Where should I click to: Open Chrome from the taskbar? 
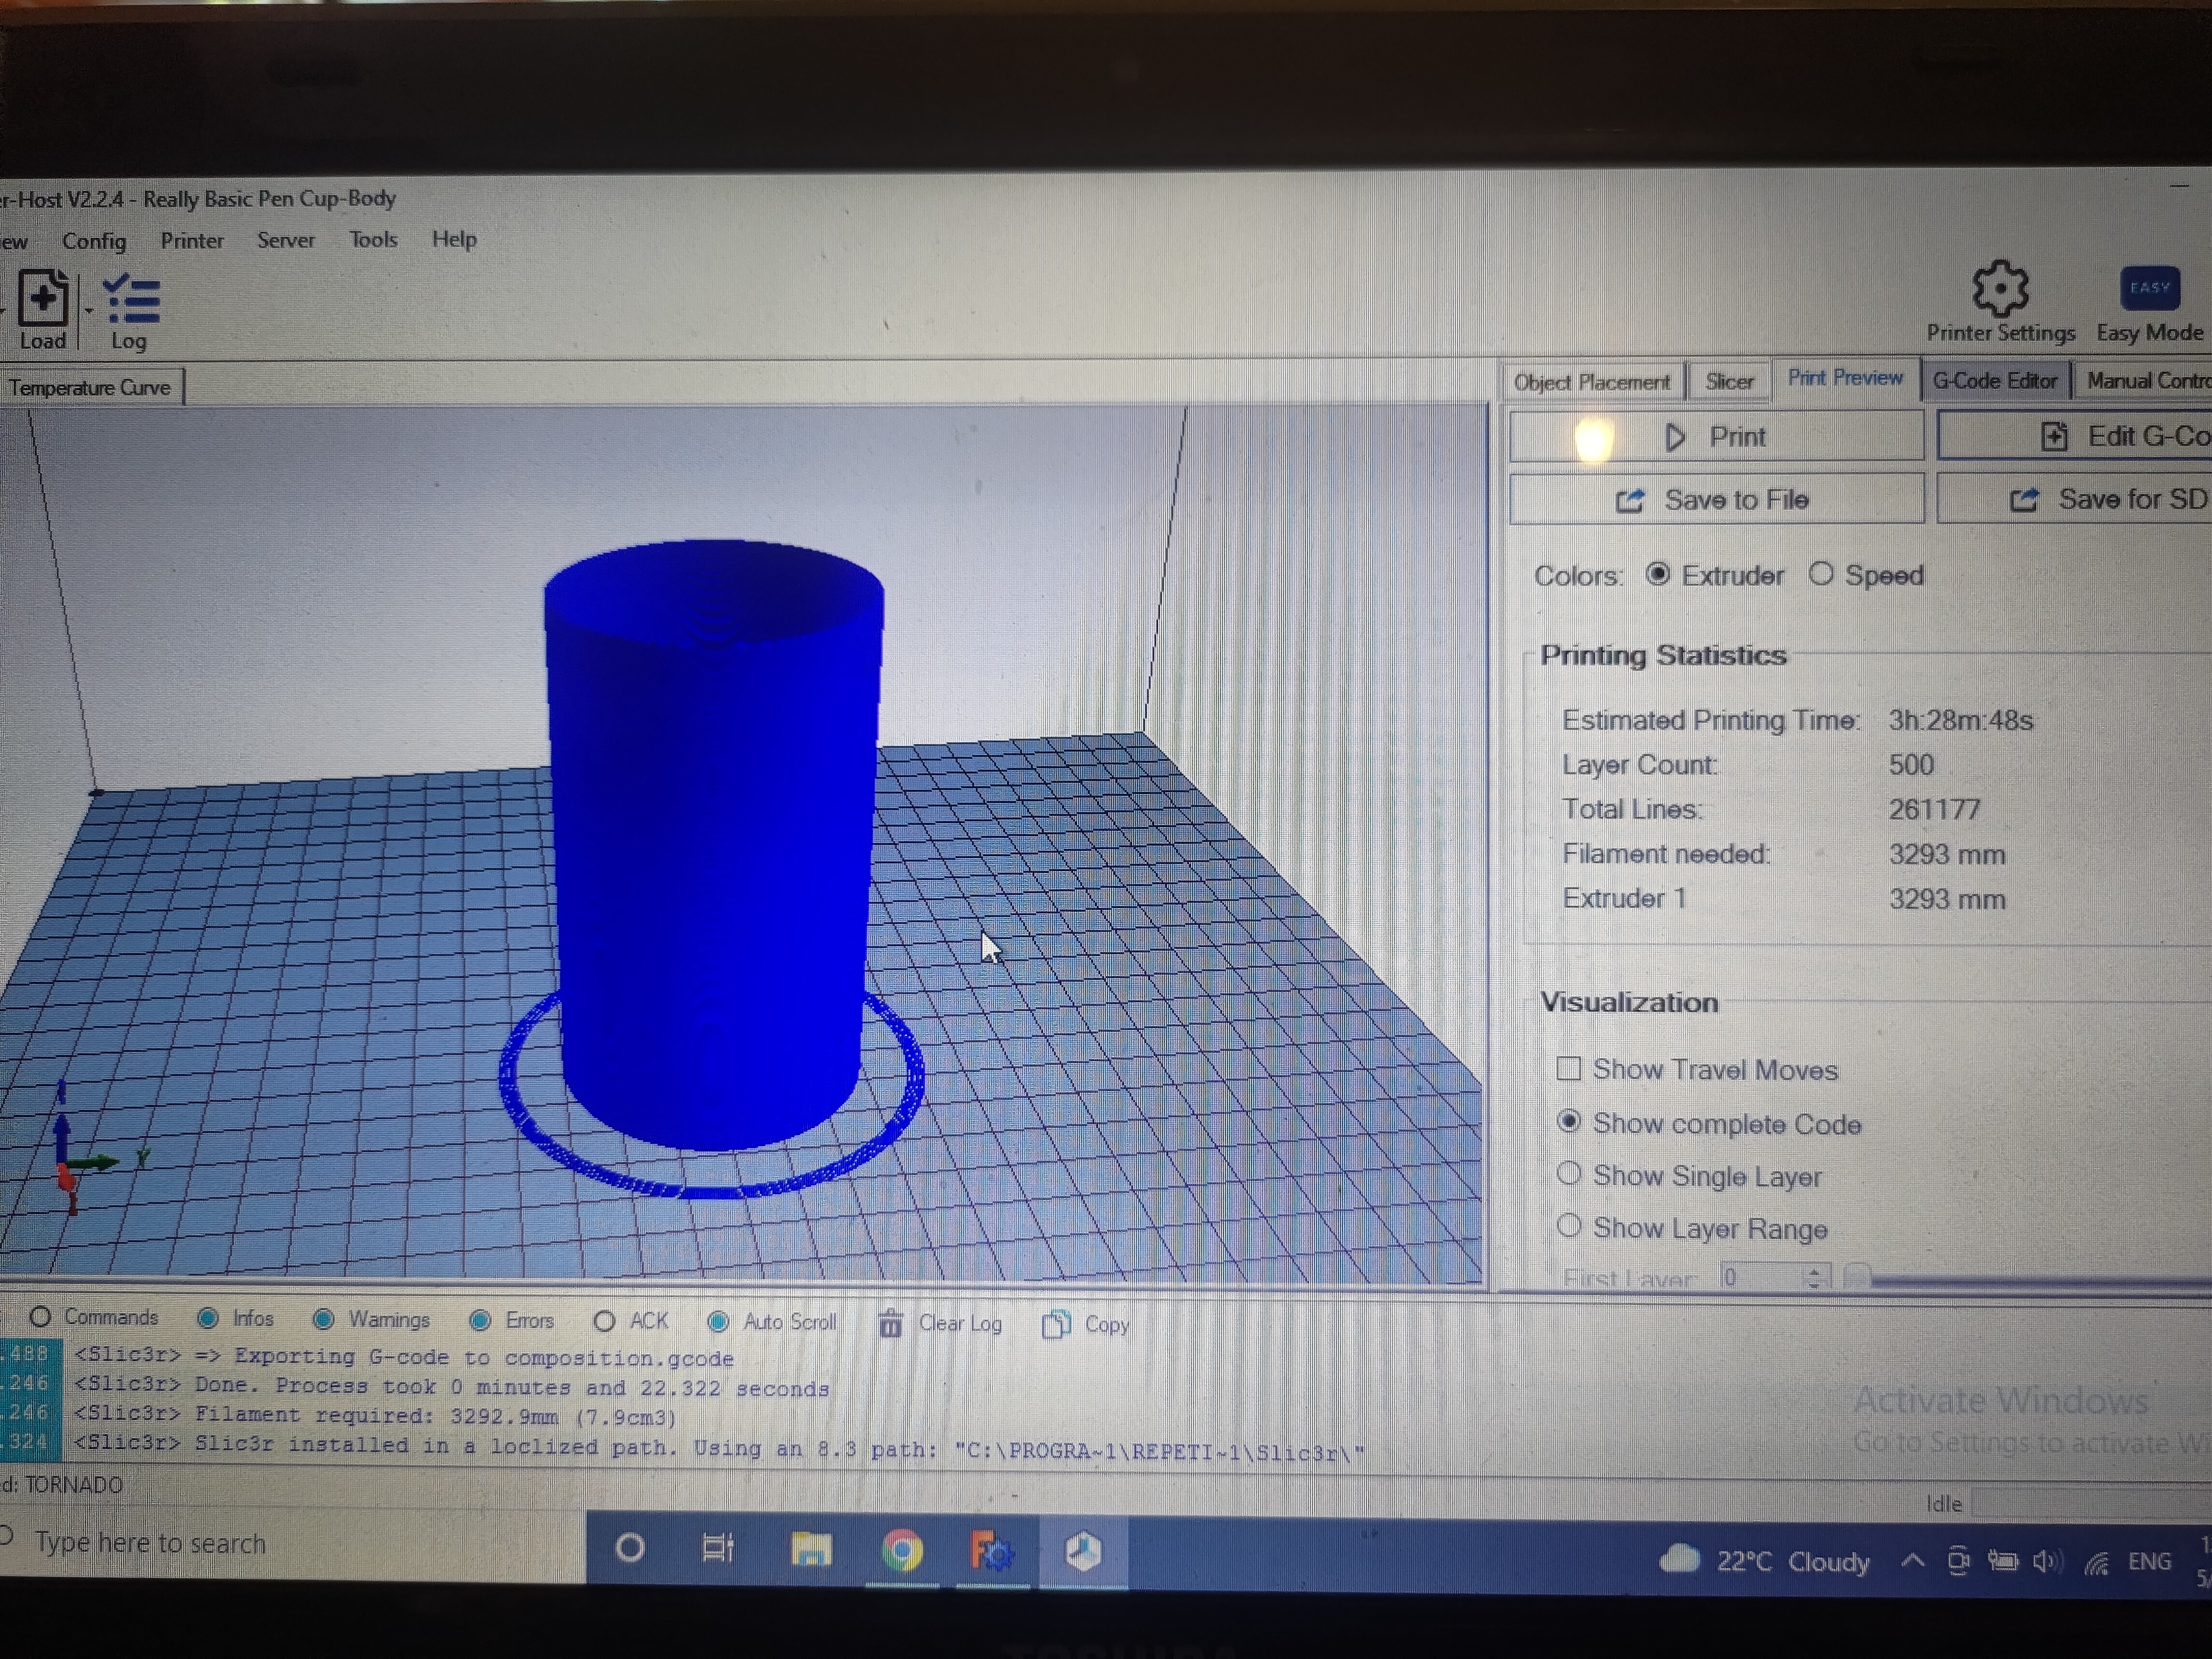[x=902, y=1551]
